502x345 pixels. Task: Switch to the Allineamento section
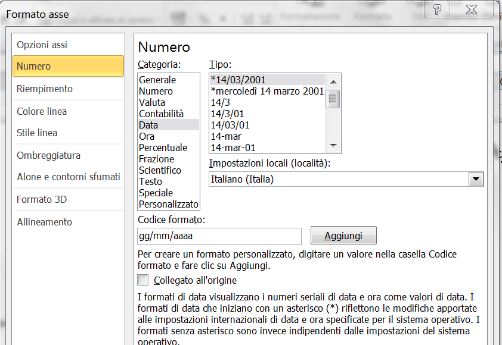coord(44,222)
